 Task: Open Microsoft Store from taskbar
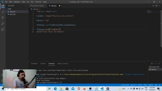(67, 89)
